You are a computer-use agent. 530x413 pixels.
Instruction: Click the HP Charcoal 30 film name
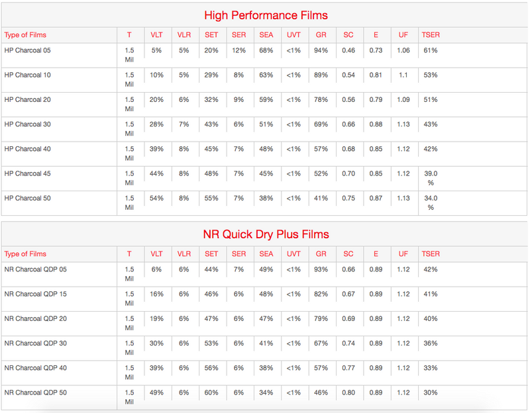tap(27, 124)
